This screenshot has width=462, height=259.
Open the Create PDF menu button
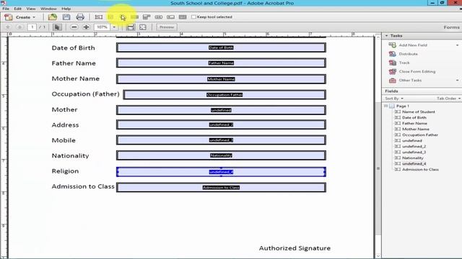[19, 17]
